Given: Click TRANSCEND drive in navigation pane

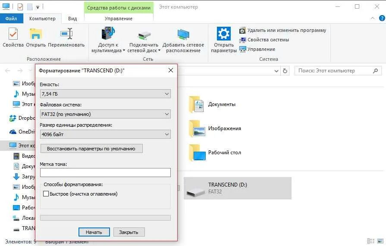Looking at the screenshot, I should tap(24, 228).
